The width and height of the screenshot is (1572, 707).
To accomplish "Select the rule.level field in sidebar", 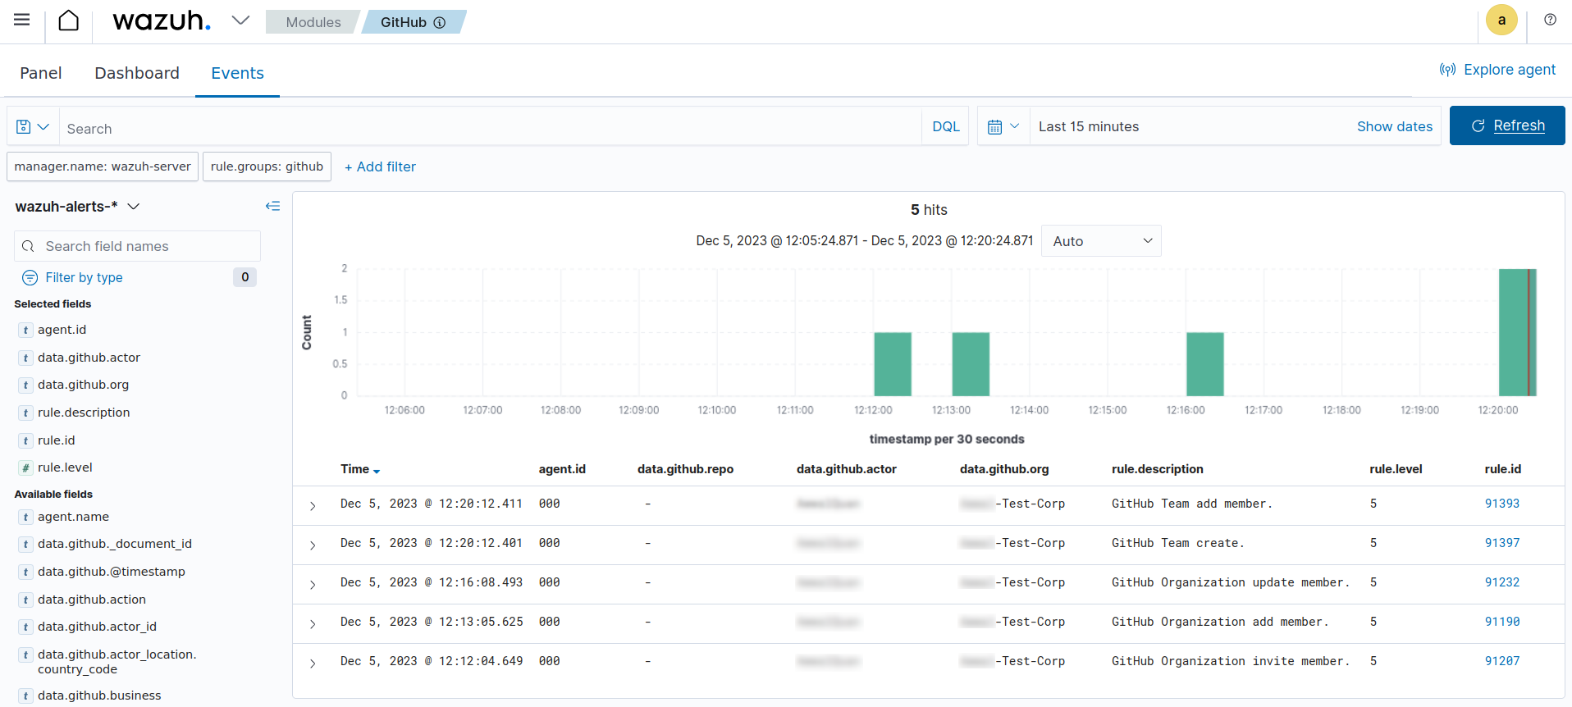I will [65, 468].
